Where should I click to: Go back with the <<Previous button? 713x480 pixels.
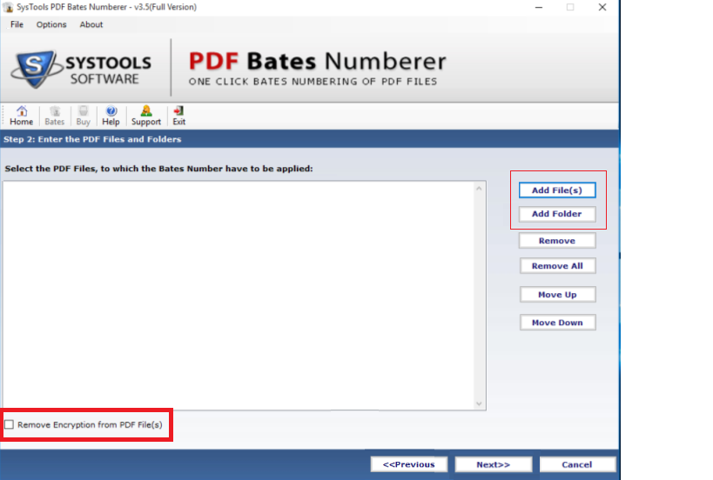click(x=409, y=464)
